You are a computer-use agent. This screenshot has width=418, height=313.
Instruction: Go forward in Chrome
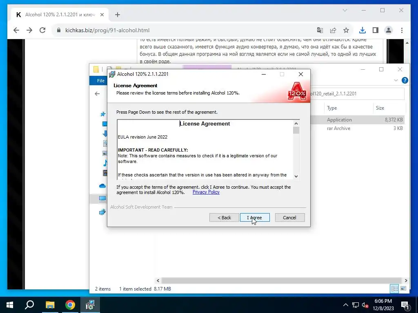coord(29,30)
